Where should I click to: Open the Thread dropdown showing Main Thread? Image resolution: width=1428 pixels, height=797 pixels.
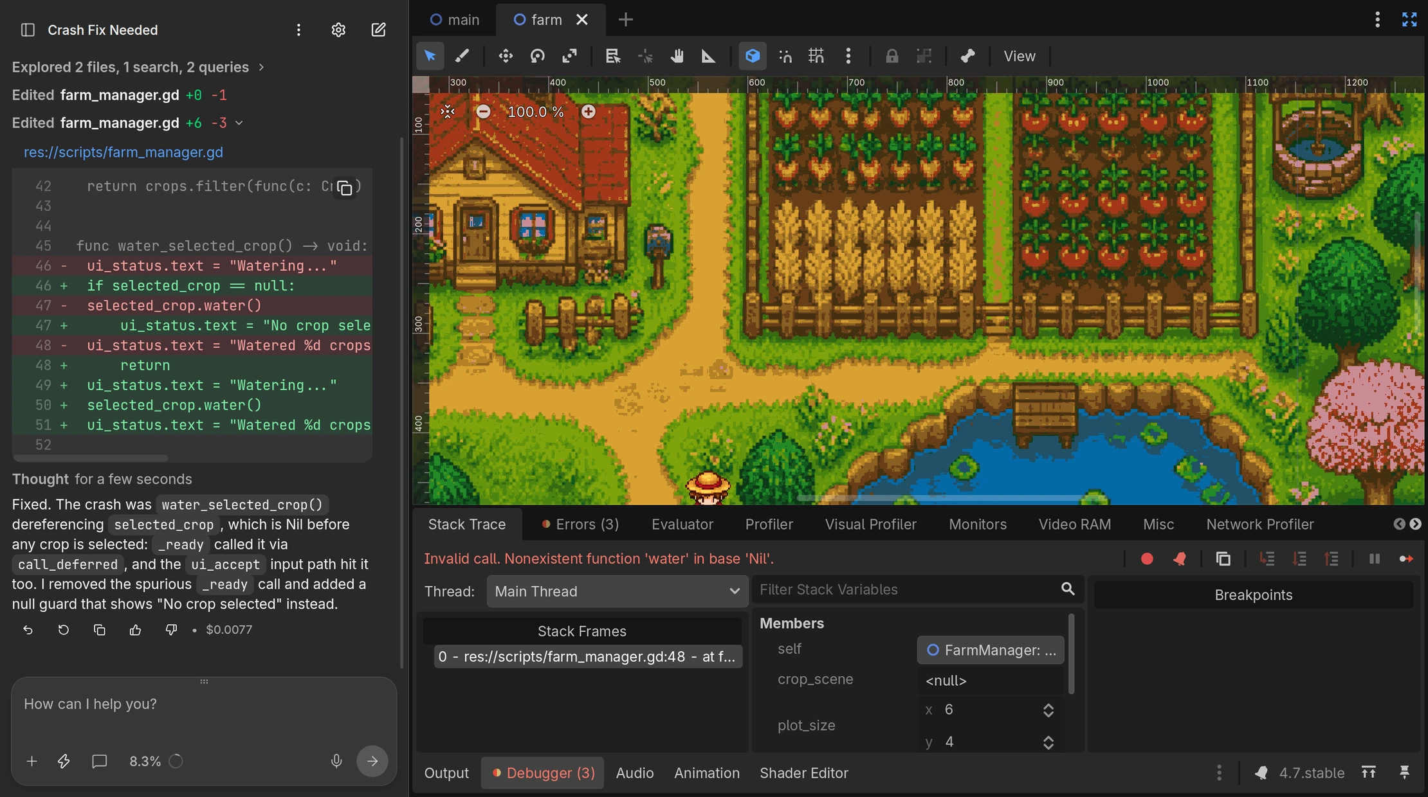(x=618, y=591)
